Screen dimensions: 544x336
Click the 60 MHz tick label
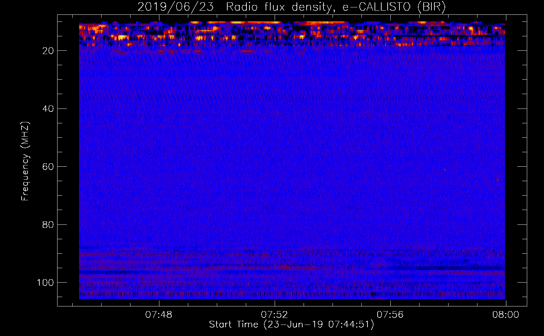pos(48,167)
